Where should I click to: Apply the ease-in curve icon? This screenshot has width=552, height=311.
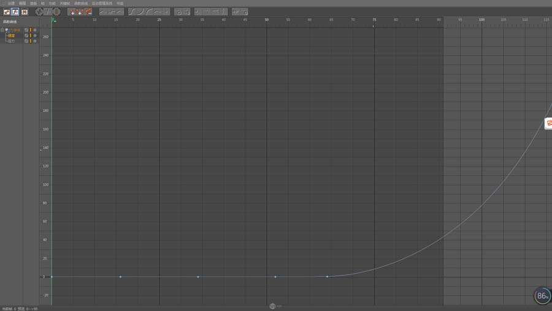pyautogui.click(x=140, y=12)
